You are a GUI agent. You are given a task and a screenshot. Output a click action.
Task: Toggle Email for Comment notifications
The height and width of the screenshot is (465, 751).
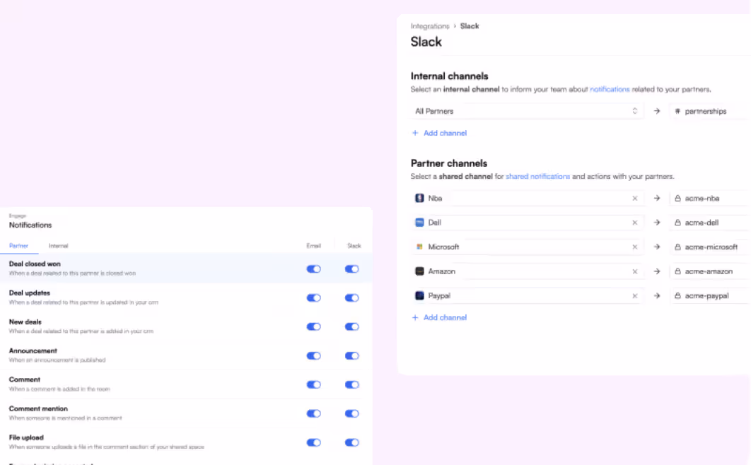(314, 384)
